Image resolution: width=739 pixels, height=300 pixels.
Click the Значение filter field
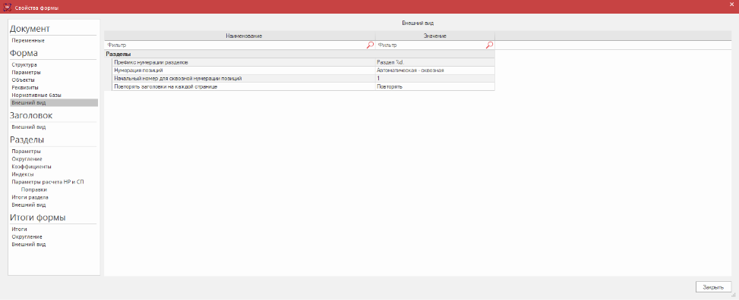pos(431,45)
